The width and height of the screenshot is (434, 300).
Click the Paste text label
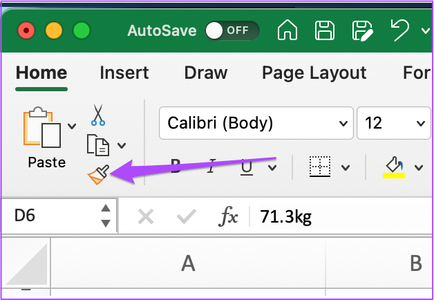47,162
